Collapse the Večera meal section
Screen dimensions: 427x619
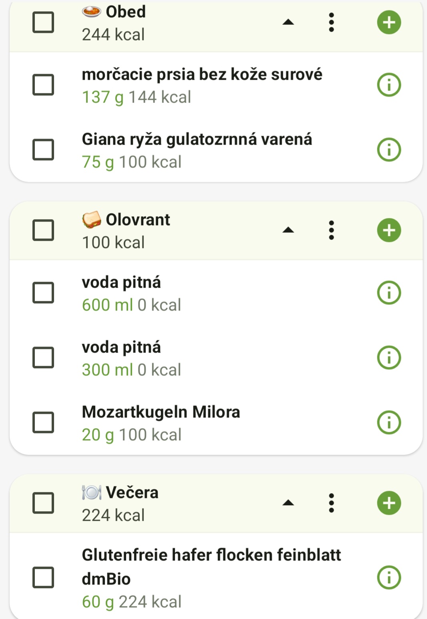click(288, 503)
